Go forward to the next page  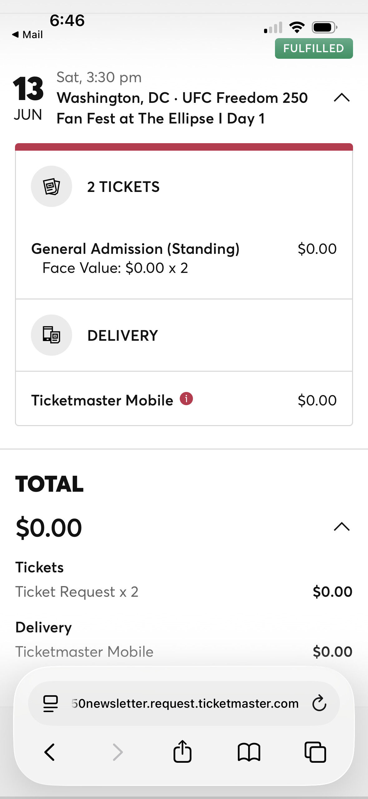click(118, 752)
